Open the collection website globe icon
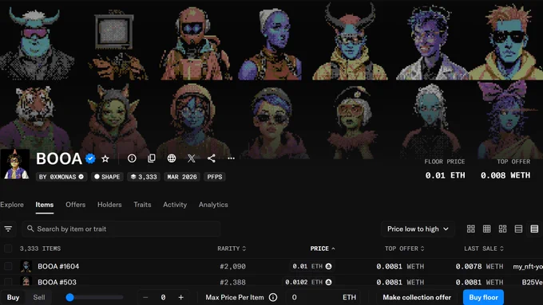Viewport: 543px width, 305px height. (172, 158)
